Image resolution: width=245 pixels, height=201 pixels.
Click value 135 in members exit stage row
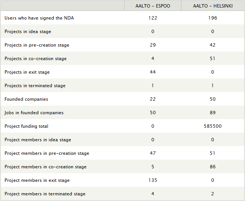[x=153, y=180]
